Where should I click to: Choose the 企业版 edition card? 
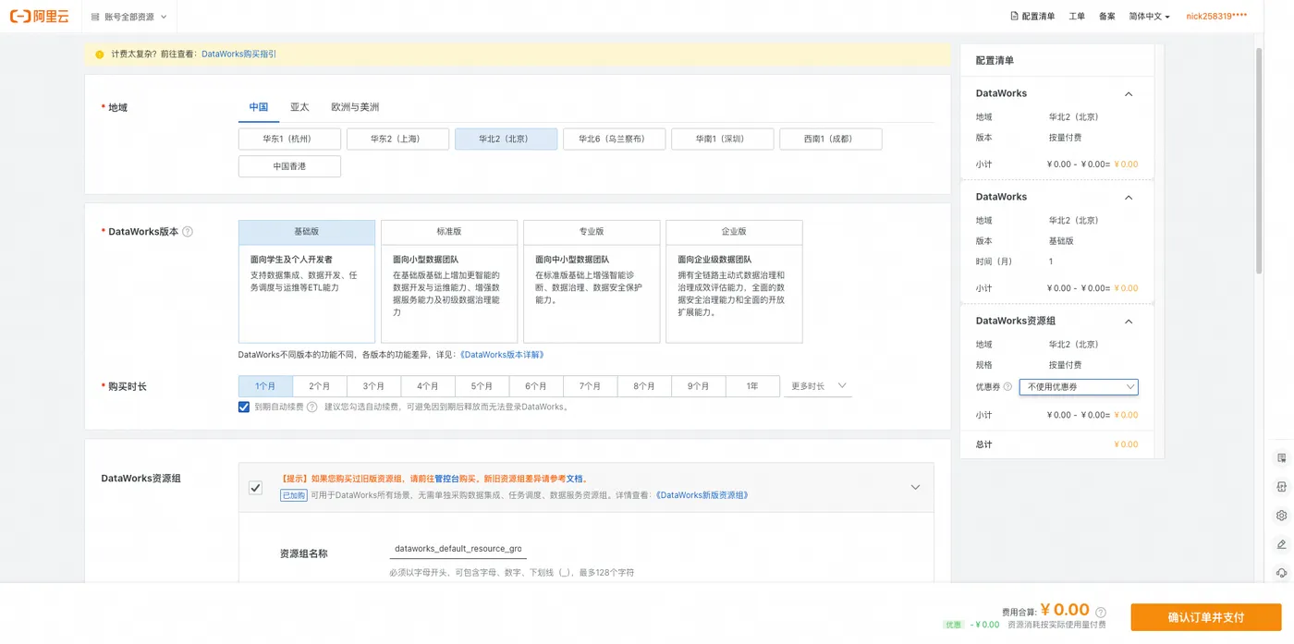tap(734, 282)
